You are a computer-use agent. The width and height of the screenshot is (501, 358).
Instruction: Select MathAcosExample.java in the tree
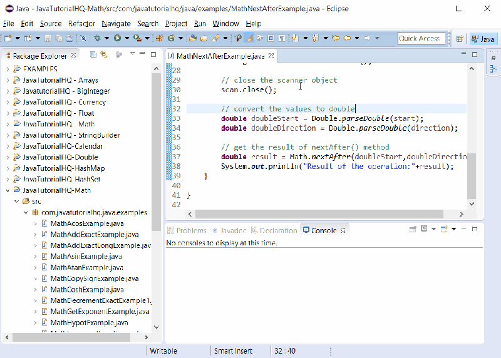coord(86,223)
